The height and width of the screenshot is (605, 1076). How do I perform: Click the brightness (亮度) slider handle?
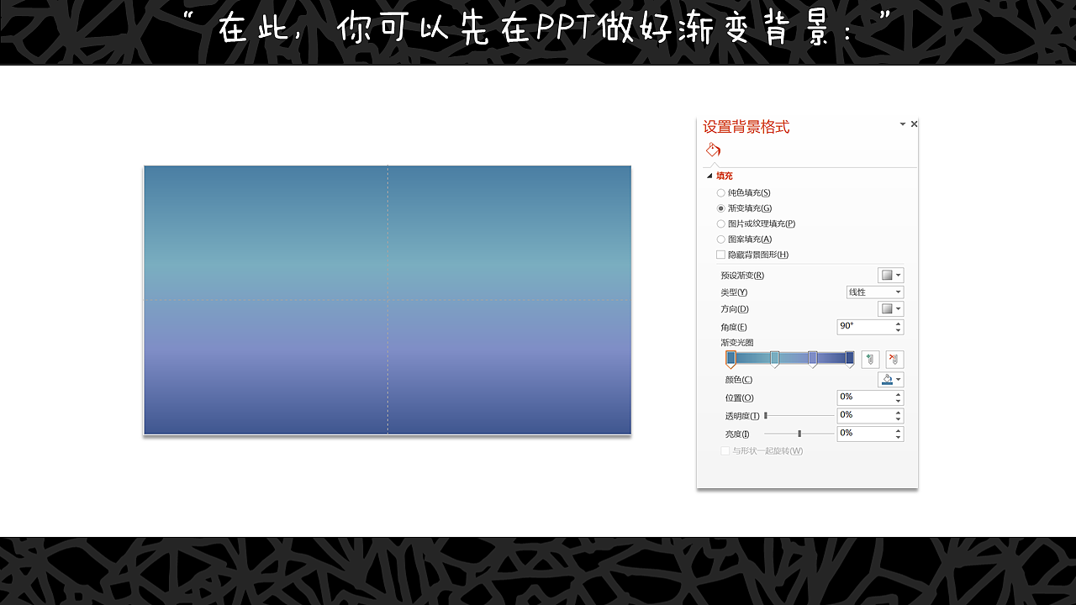[x=799, y=433]
